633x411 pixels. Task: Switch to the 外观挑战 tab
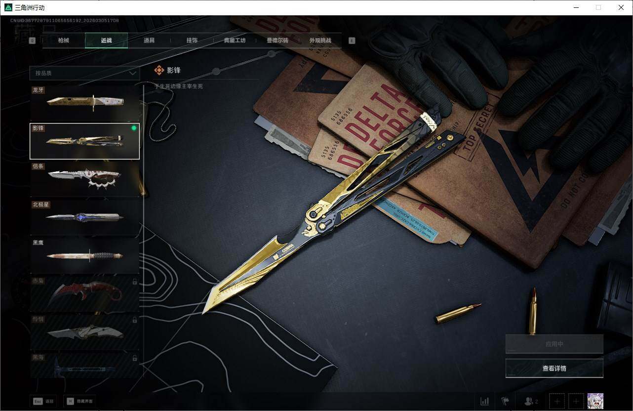pos(320,41)
